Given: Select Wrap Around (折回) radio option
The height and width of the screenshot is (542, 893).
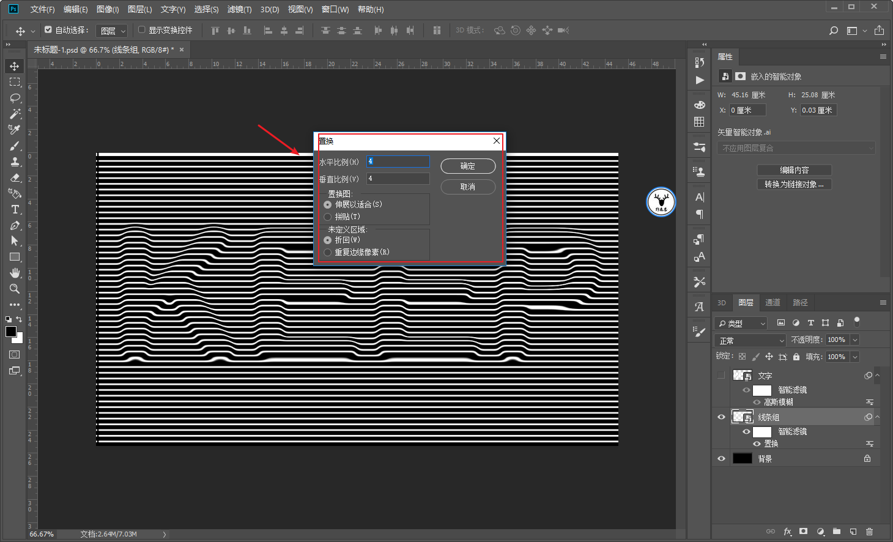Looking at the screenshot, I should point(328,240).
